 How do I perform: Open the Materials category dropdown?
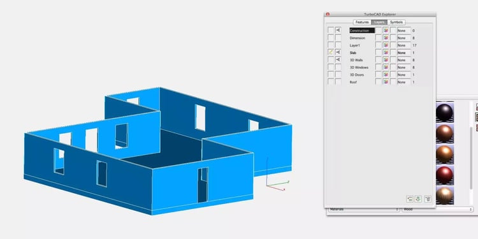click(x=364, y=210)
